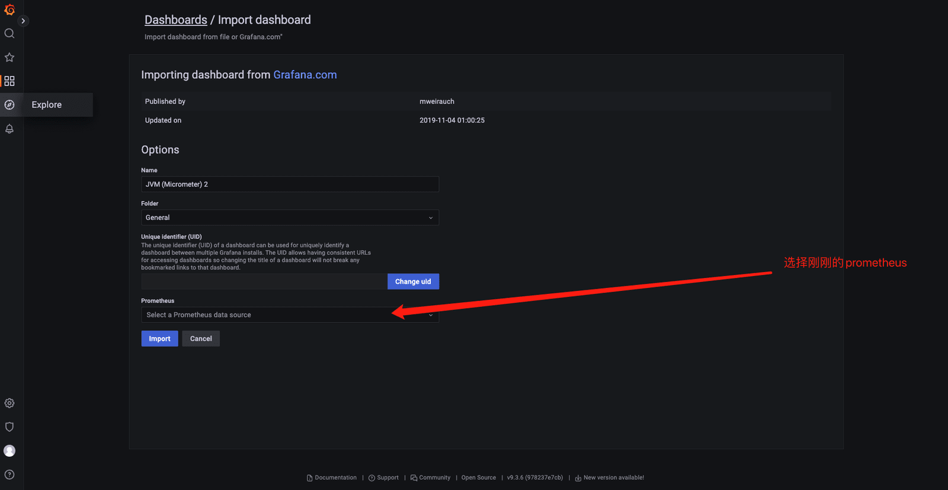Click the Unique identifier UID field
The height and width of the screenshot is (490, 948).
(x=264, y=281)
